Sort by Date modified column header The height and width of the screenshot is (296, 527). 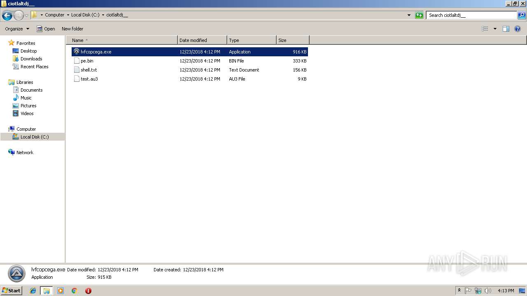[202, 40]
